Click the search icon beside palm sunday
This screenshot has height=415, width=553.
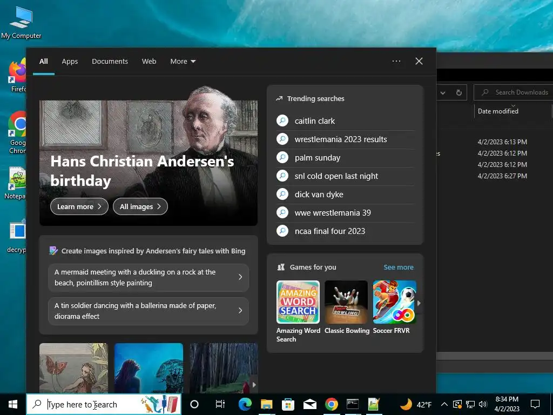click(x=282, y=157)
